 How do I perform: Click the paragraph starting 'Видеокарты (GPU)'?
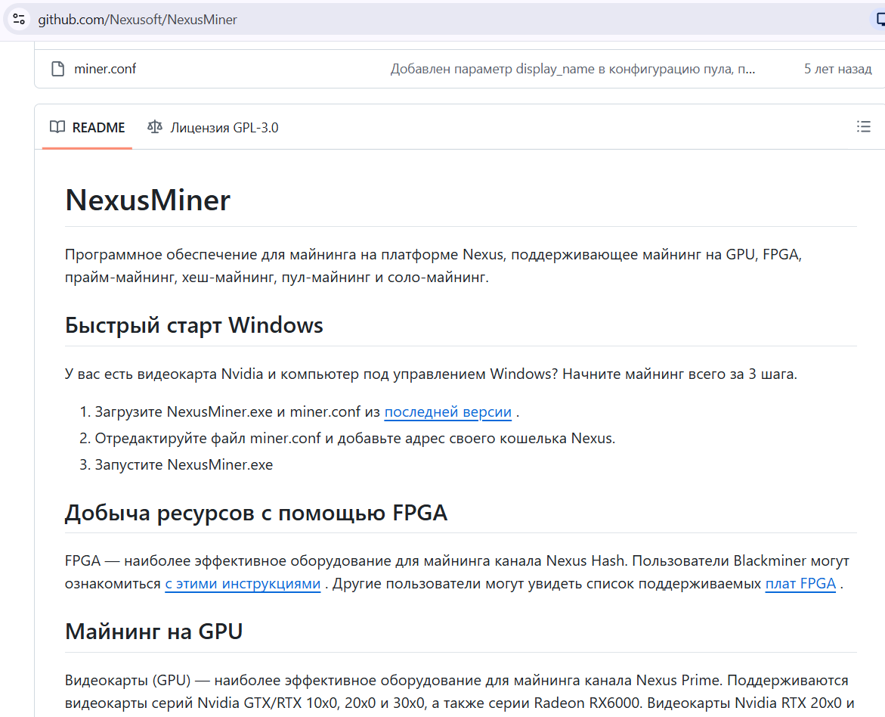pos(460,691)
